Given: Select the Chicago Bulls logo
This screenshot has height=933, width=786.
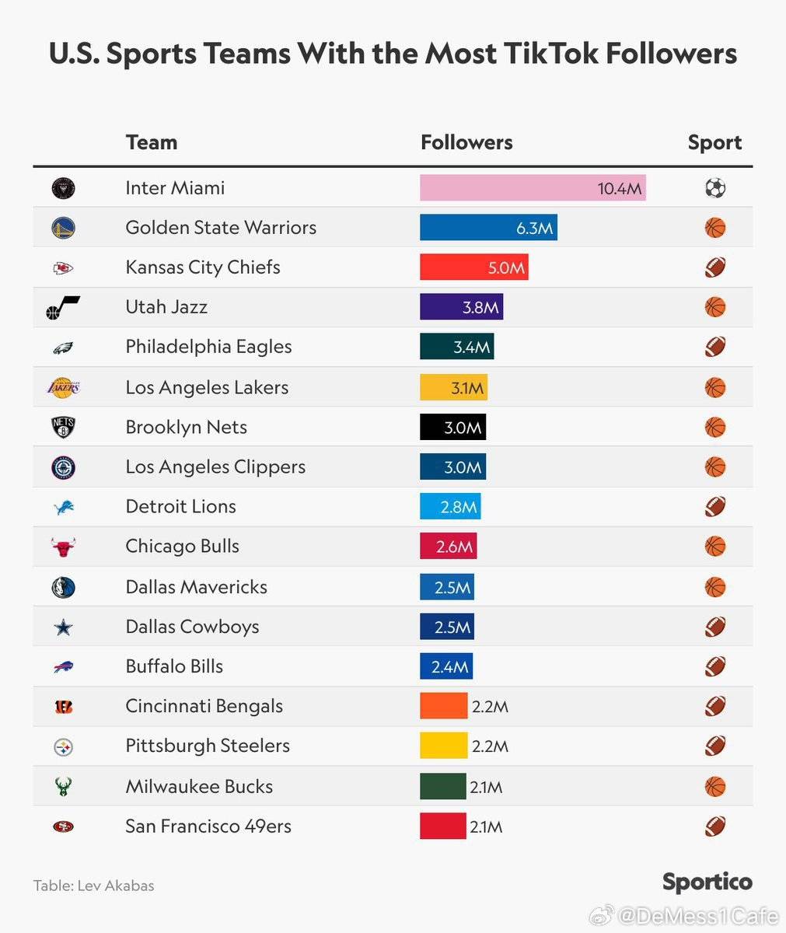Looking at the screenshot, I should 63,547.
